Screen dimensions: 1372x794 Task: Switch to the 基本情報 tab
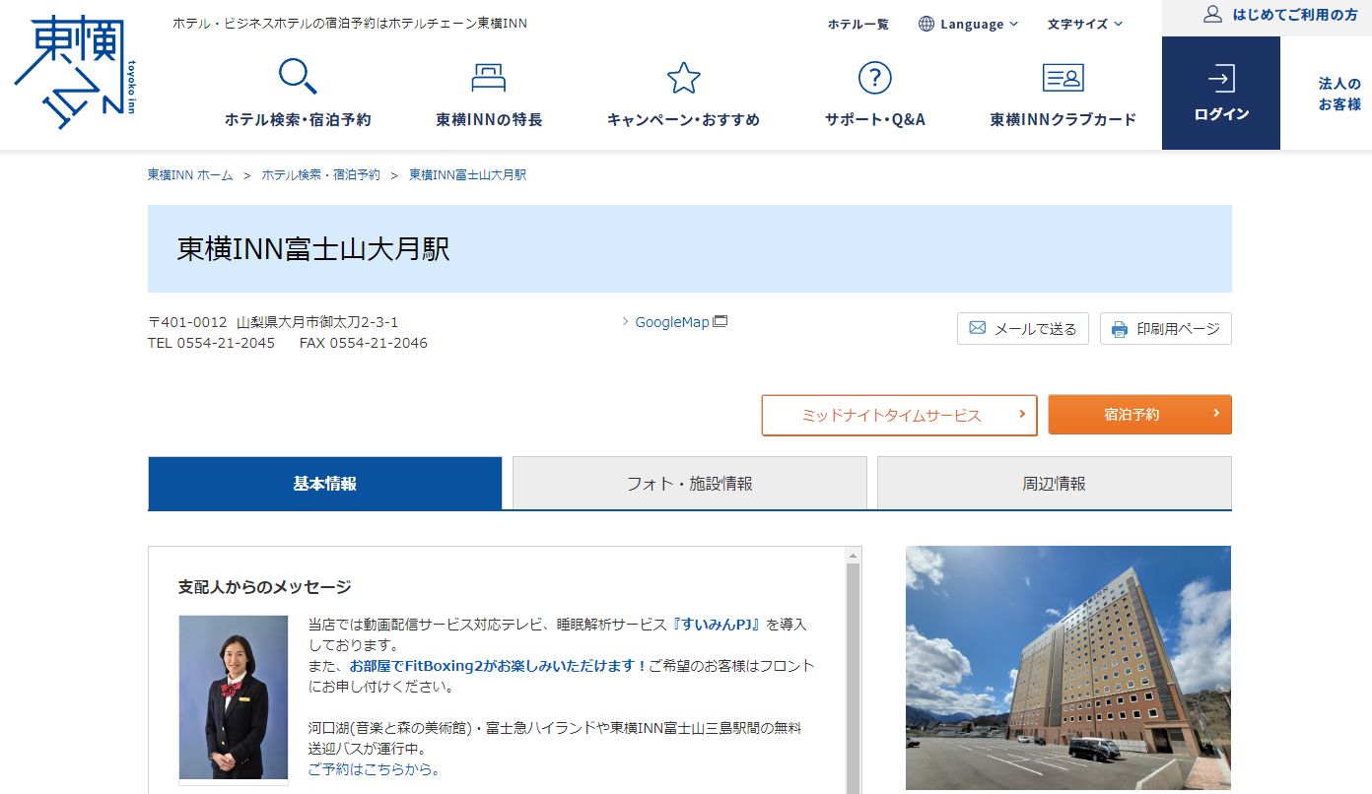(x=324, y=483)
